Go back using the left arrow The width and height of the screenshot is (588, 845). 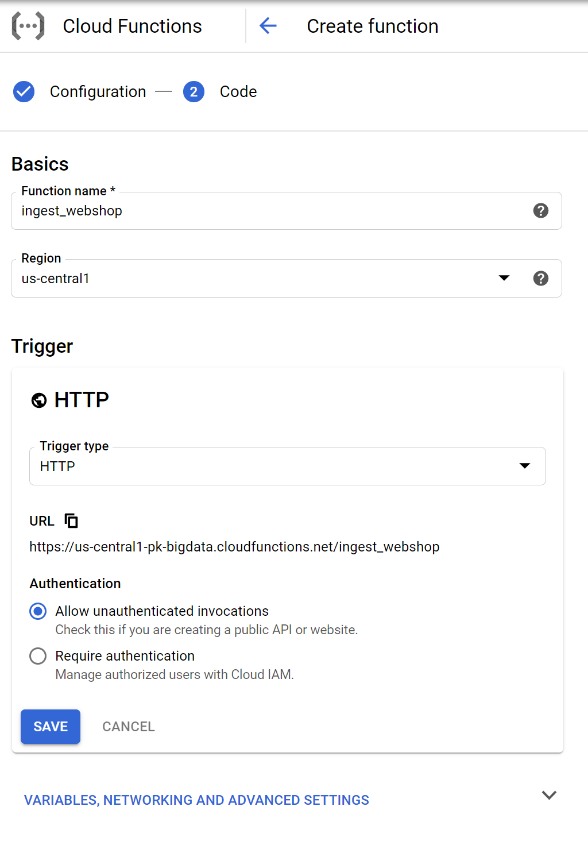pyautogui.click(x=268, y=26)
